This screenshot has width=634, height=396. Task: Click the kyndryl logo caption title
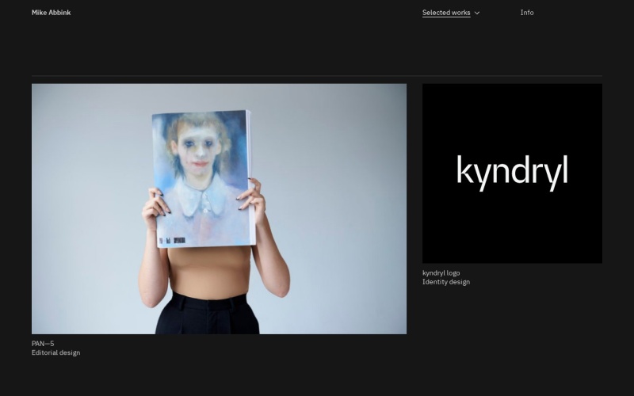pos(441,273)
